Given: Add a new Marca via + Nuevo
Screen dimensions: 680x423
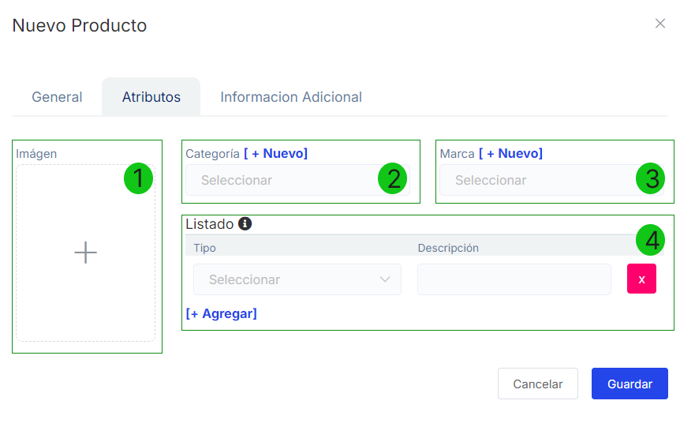Looking at the screenshot, I should coord(510,153).
